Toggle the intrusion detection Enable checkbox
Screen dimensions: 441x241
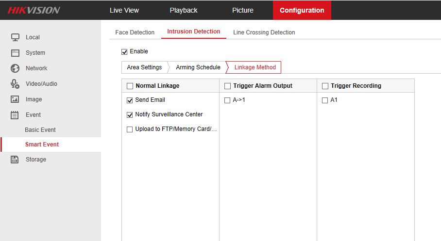pos(124,51)
